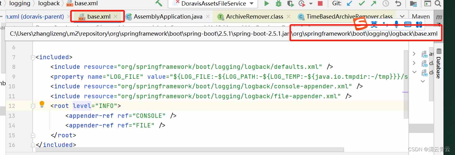The width and height of the screenshot is (455, 155).
Task: Click the logback breadcrumb
Action: point(49,3)
